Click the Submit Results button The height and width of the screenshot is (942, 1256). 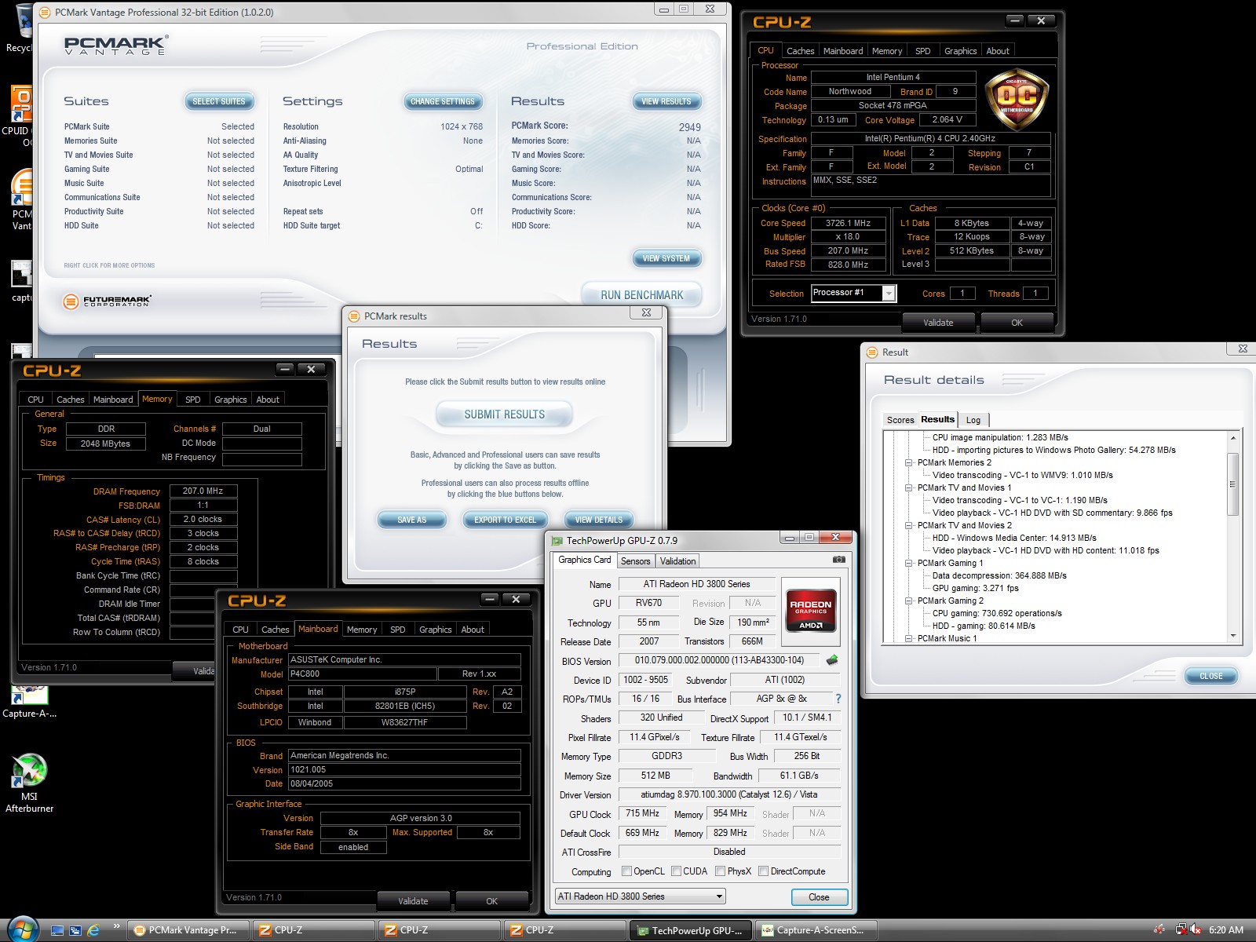coord(504,414)
